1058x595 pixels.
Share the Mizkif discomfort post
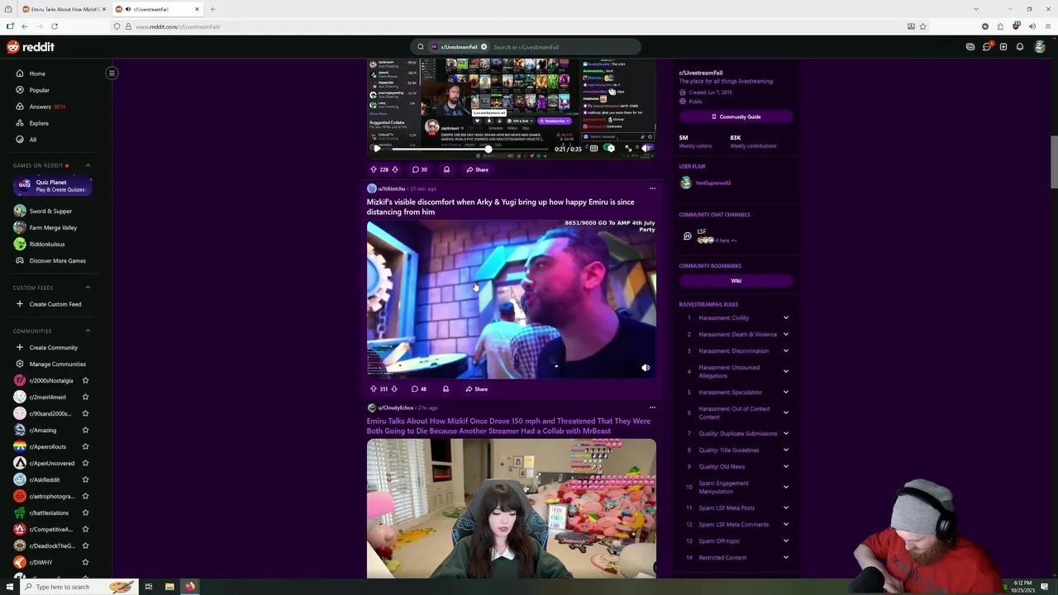tap(476, 388)
